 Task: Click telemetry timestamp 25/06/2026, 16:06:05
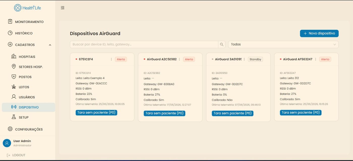click(112, 104)
